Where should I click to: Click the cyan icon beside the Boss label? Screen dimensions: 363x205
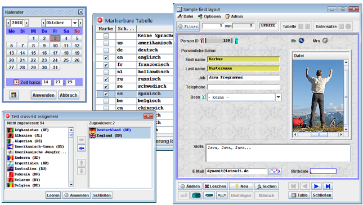204,97
